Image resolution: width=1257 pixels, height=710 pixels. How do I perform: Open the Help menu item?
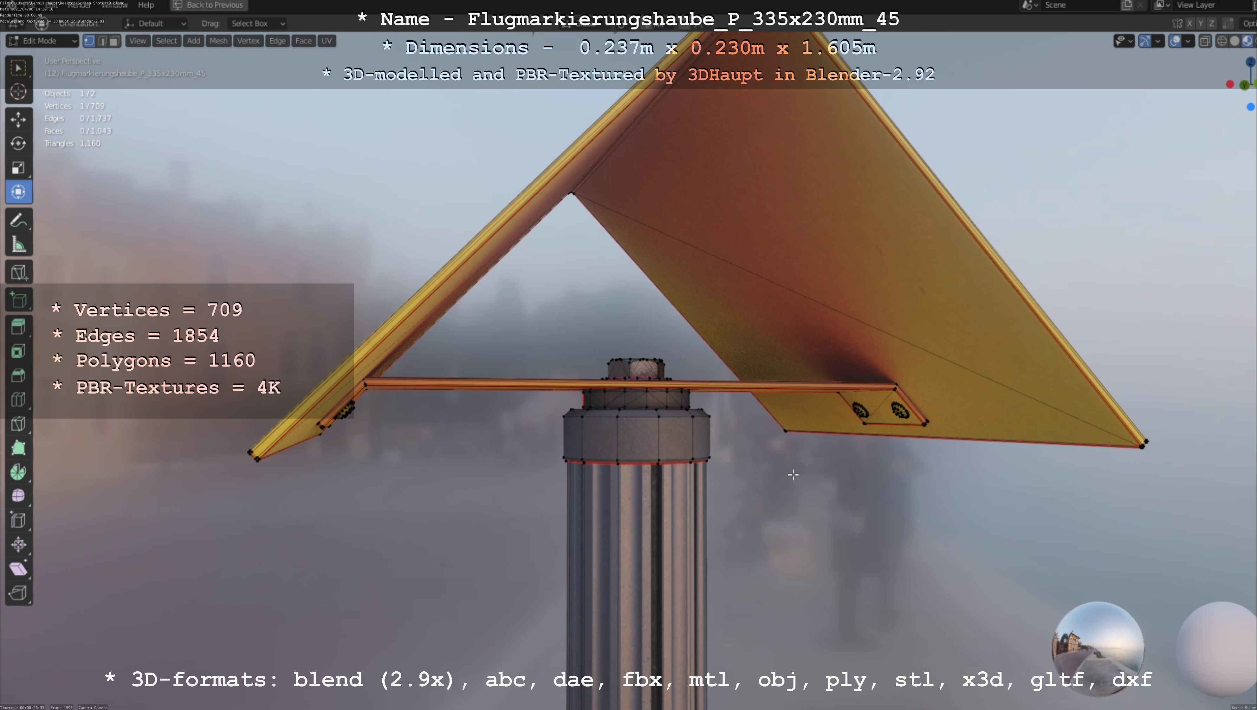point(146,5)
